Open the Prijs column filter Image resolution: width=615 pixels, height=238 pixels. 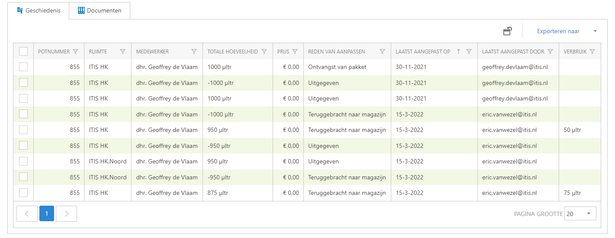tap(295, 52)
